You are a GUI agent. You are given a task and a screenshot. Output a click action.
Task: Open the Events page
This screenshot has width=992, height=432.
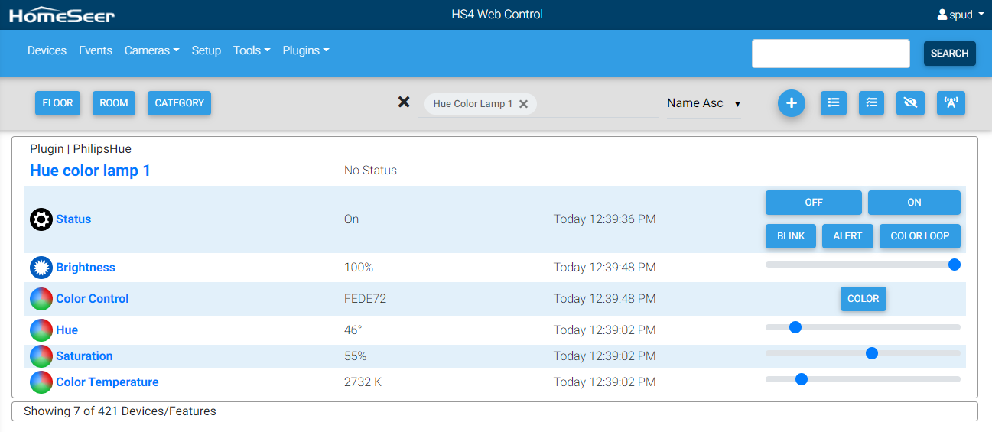pos(96,50)
